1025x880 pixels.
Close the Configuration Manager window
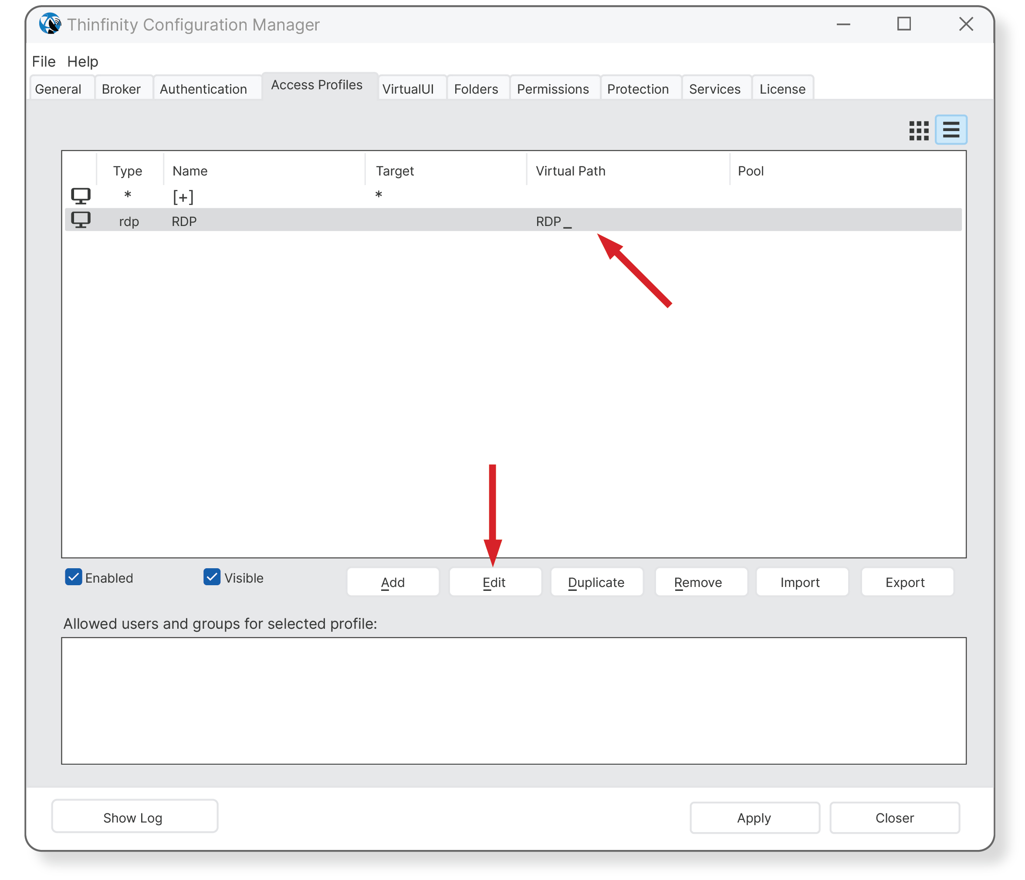(966, 24)
